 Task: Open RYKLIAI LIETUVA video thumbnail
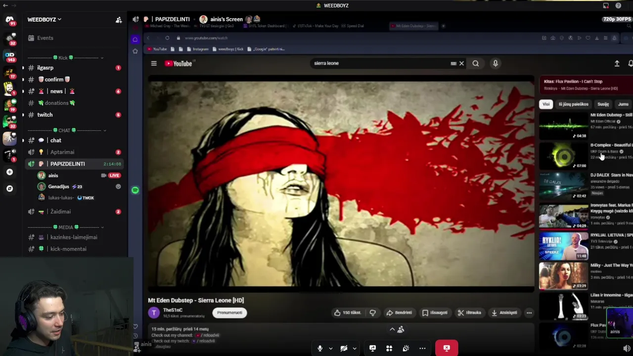[563, 246]
